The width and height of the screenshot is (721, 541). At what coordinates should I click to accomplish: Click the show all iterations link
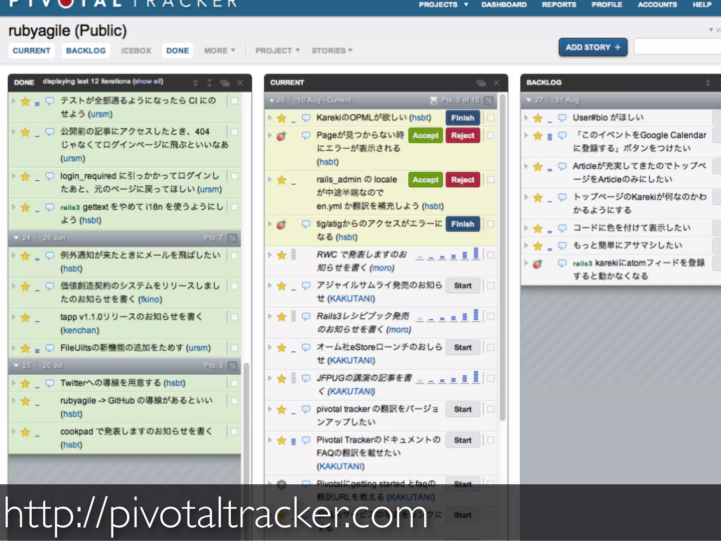[x=148, y=81]
